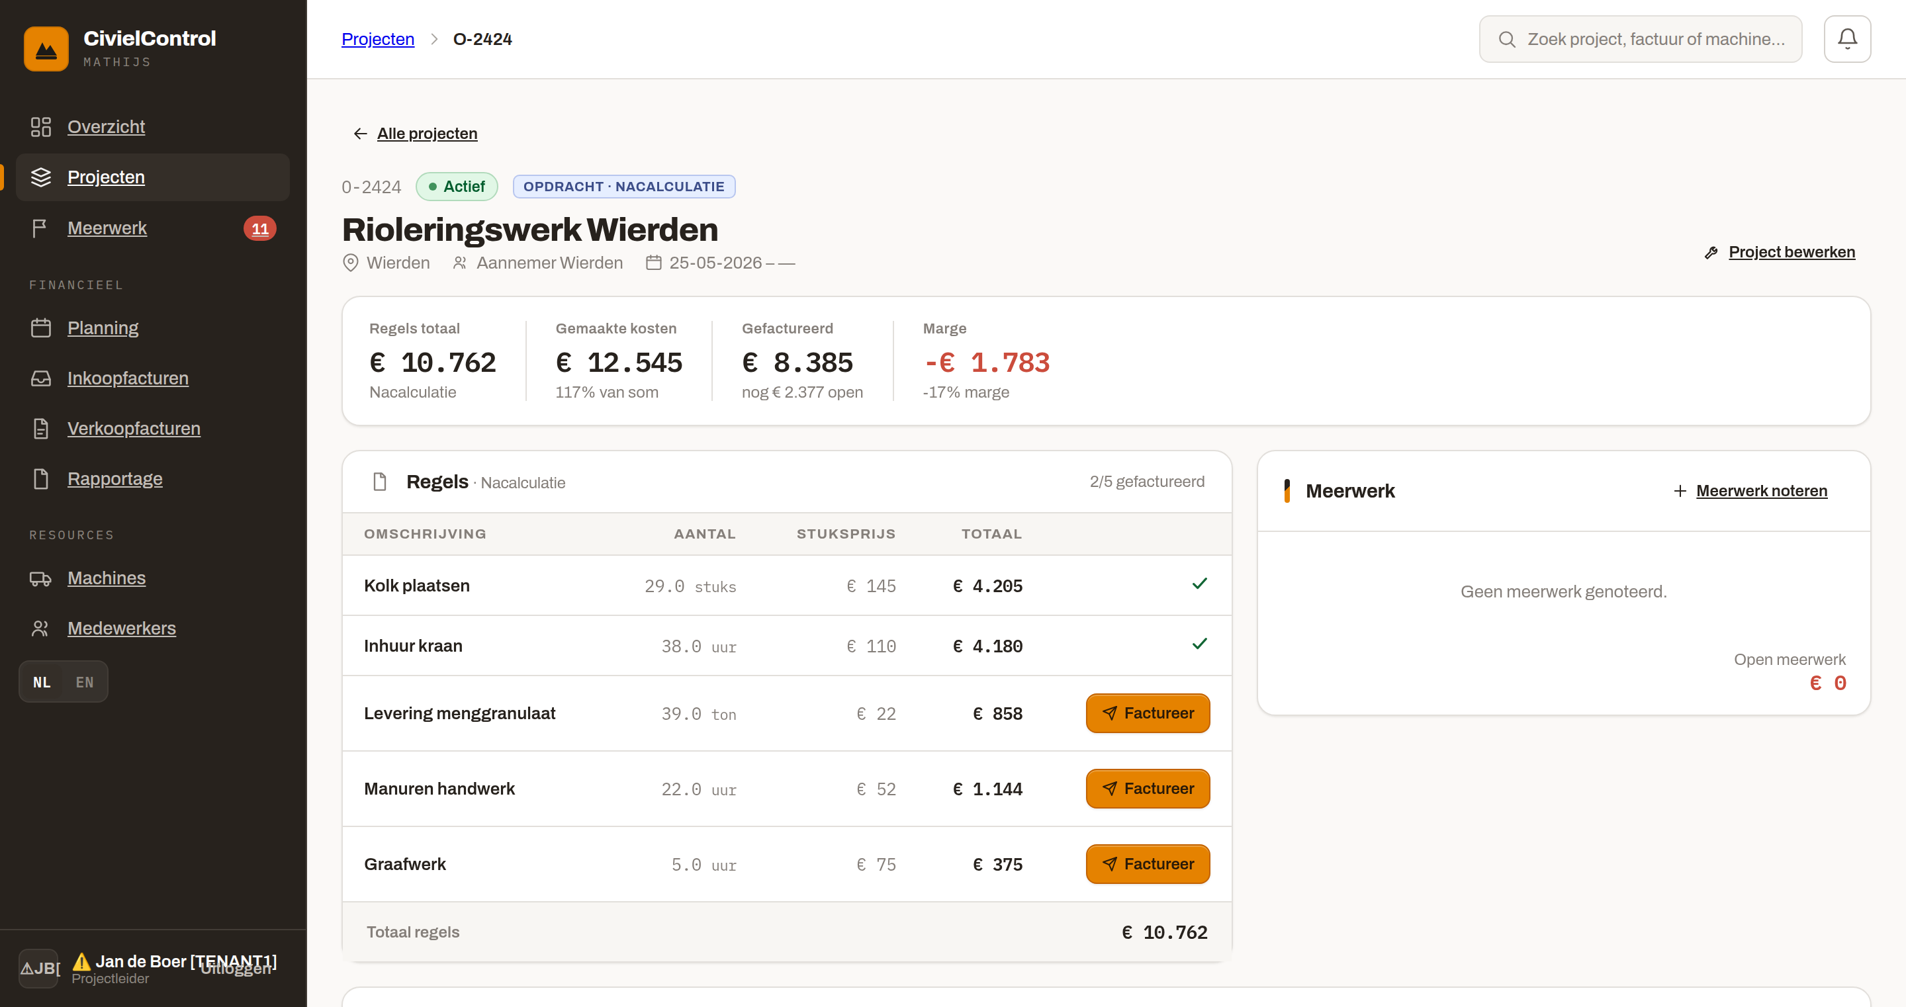Open the Medewerkers page
This screenshot has width=1906, height=1007.
point(121,628)
